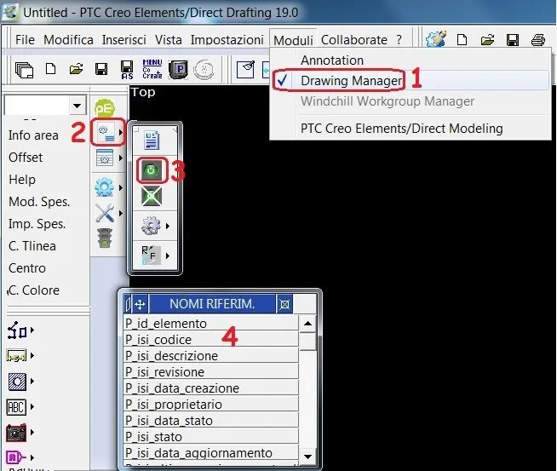
Task: Click the greyed circular W icon
Action: click(x=204, y=69)
